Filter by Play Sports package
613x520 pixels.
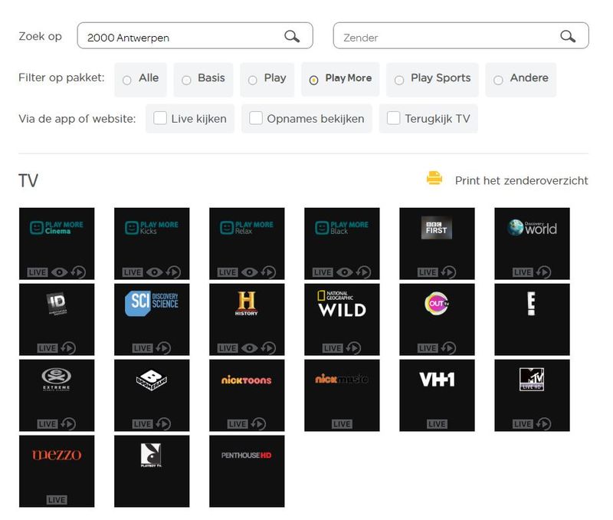(399, 80)
